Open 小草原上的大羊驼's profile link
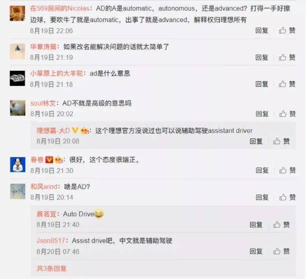 click(57, 73)
